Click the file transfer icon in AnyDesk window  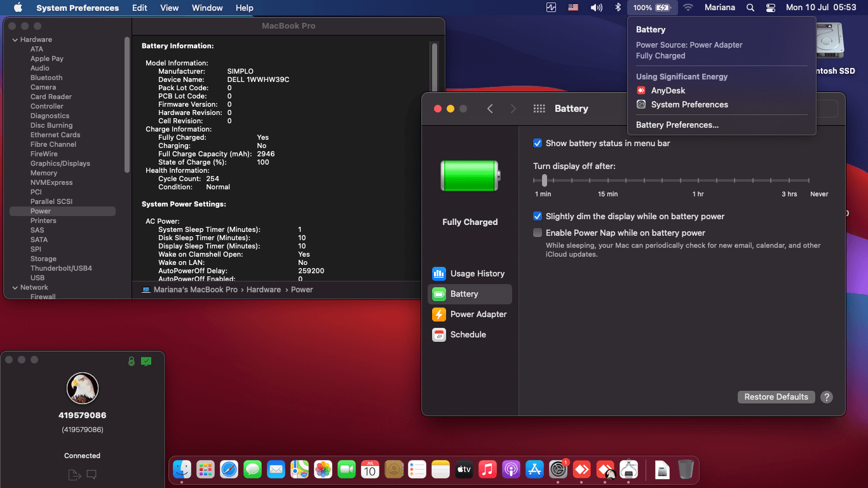click(74, 475)
